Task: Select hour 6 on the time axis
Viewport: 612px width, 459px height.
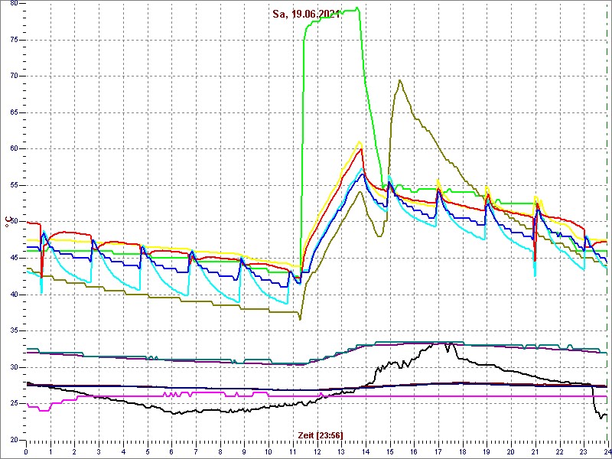Action: [171, 451]
